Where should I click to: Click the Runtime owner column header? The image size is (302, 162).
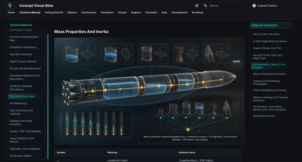(187, 153)
